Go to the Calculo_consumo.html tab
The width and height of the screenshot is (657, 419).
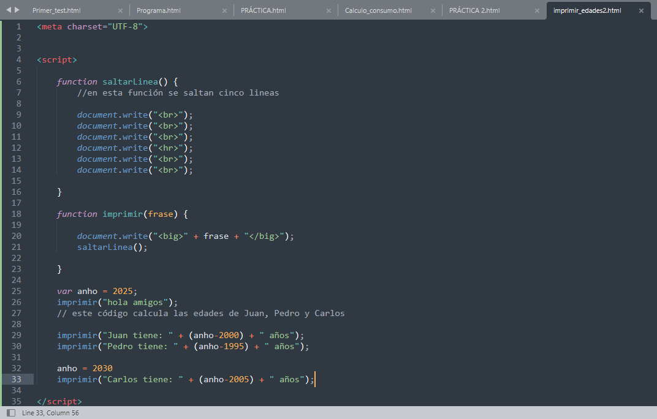click(x=378, y=10)
